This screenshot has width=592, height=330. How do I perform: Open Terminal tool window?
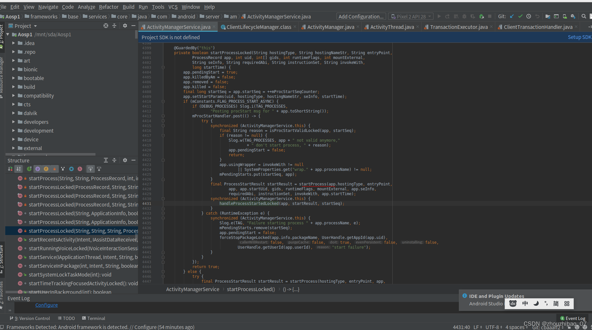click(x=94, y=318)
